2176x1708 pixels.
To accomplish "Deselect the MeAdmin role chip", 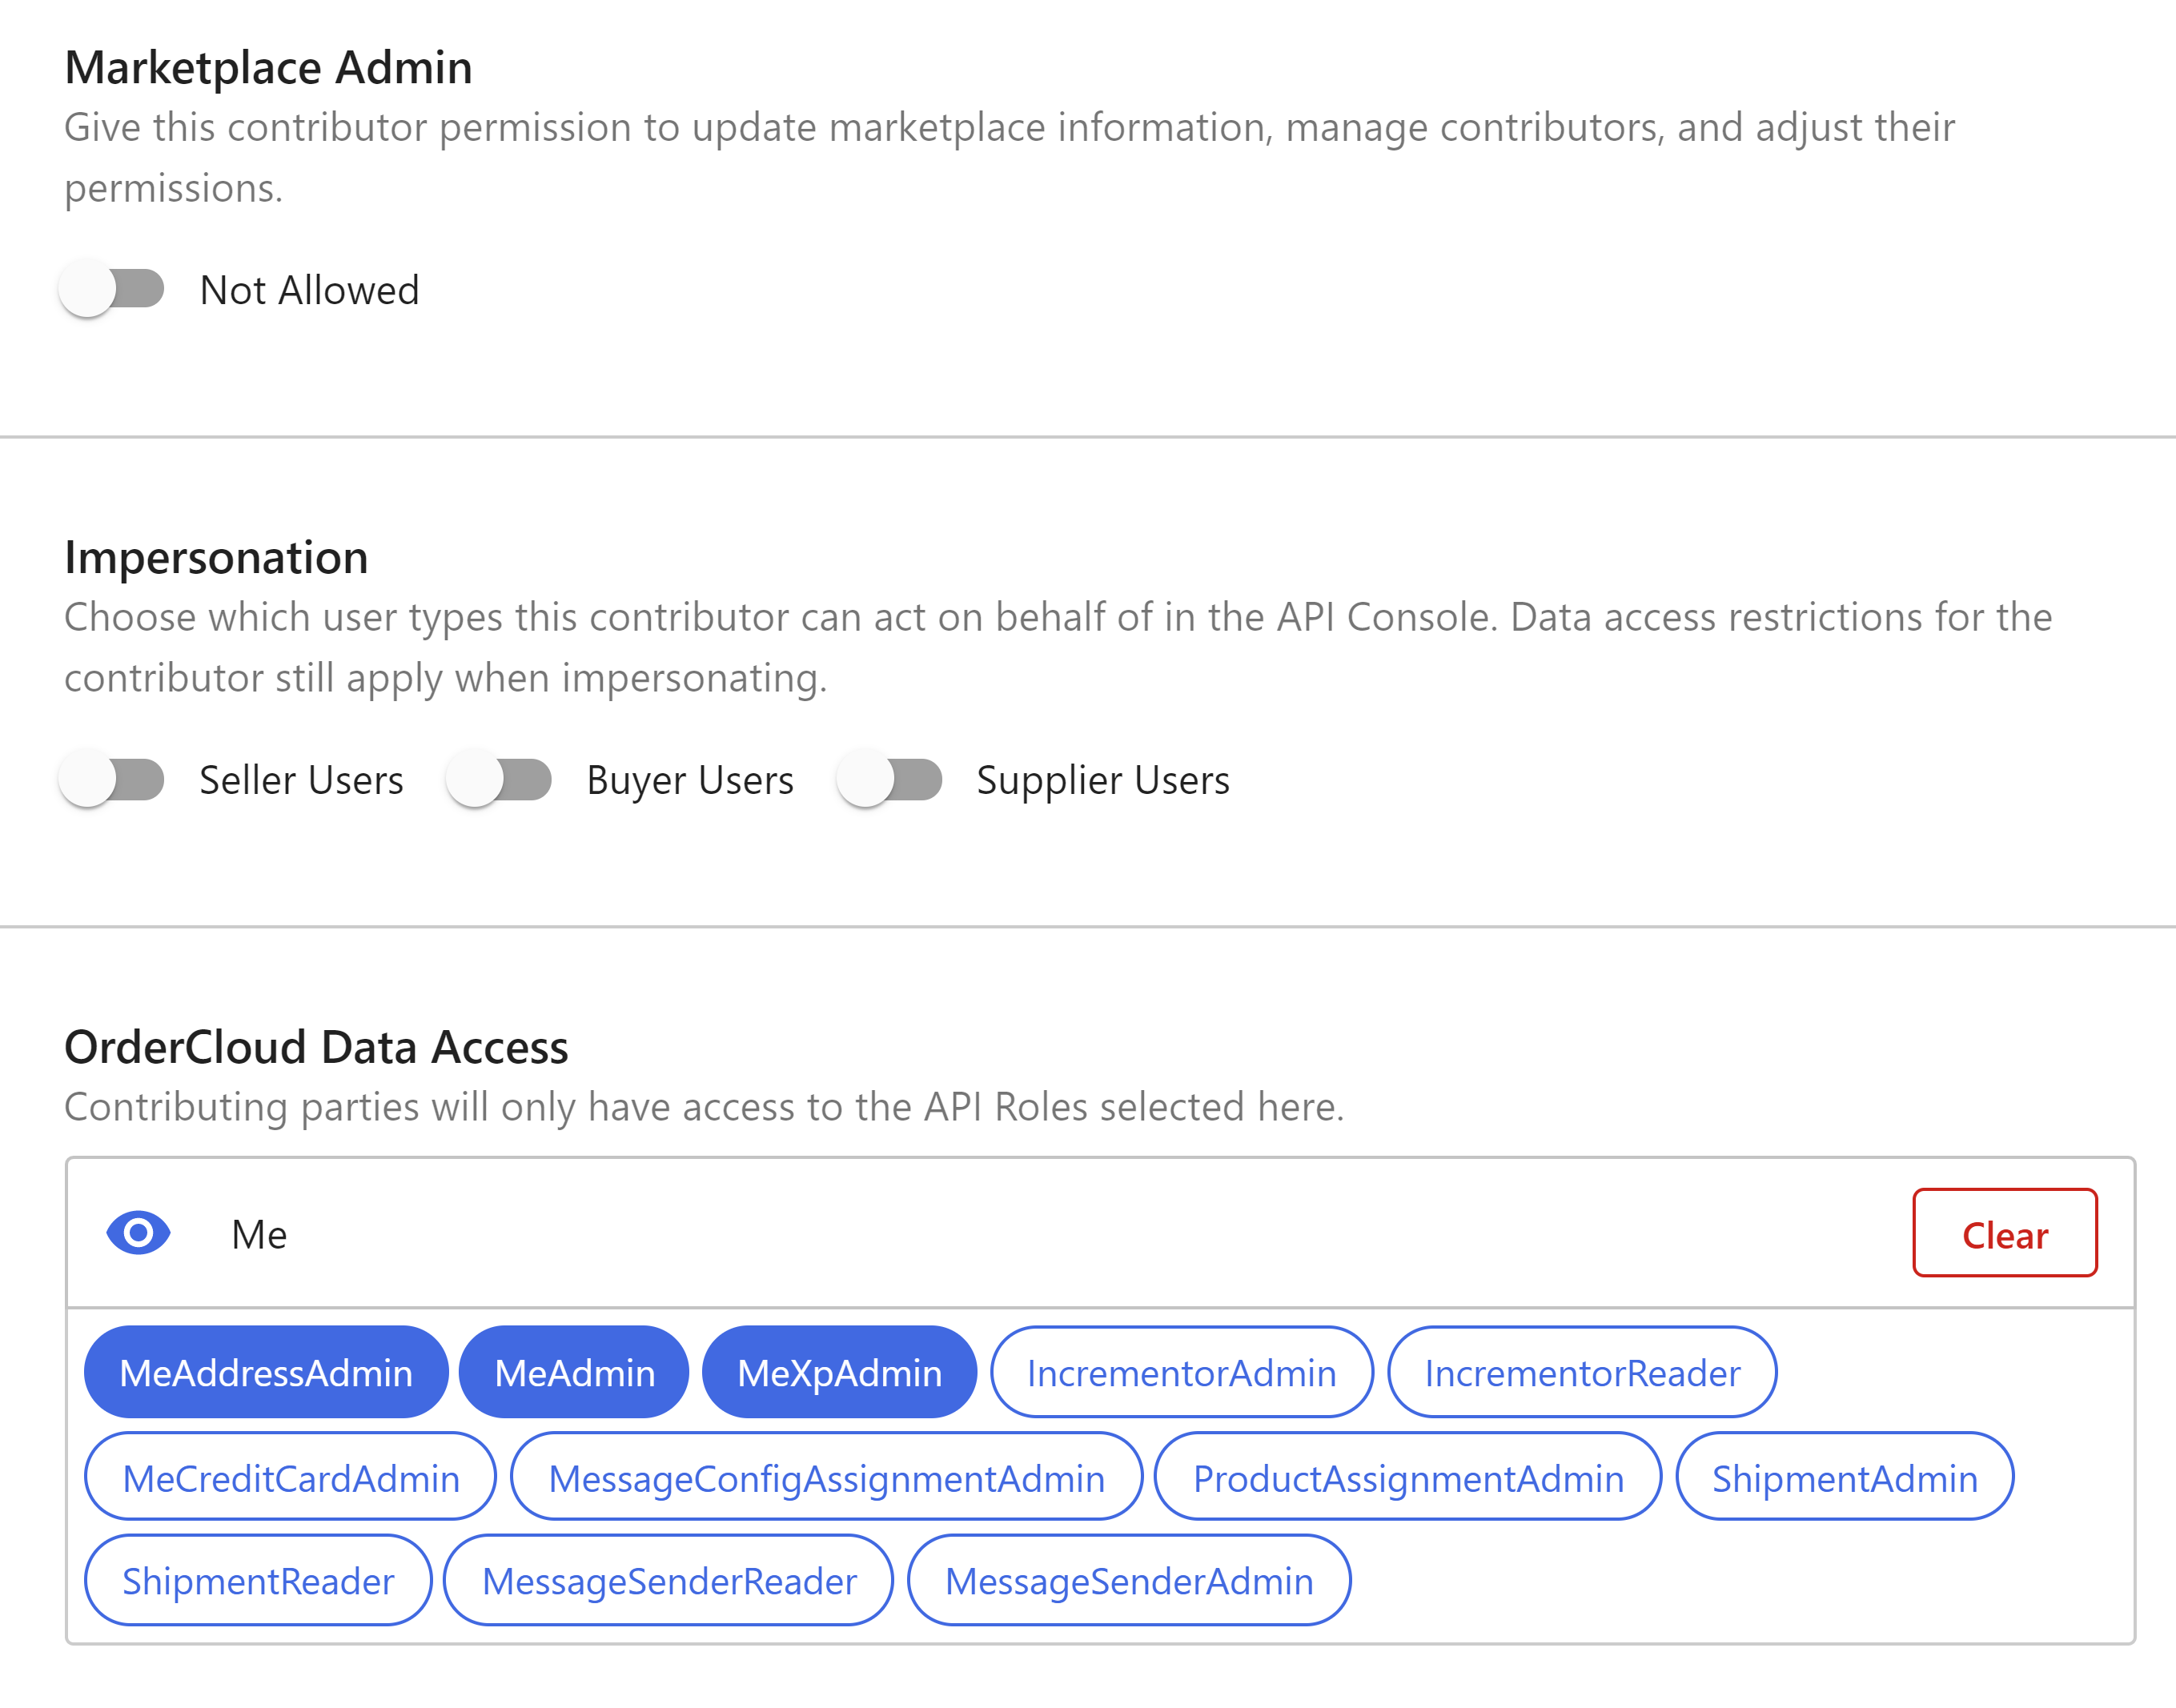I will click(x=574, y=1373).
